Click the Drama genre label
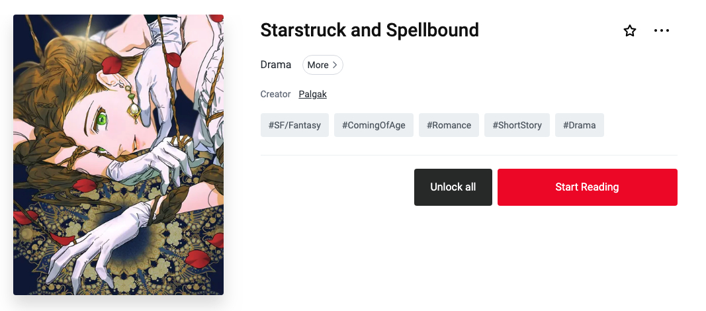This screenshot has width=706, height=311. click(276, 65)
